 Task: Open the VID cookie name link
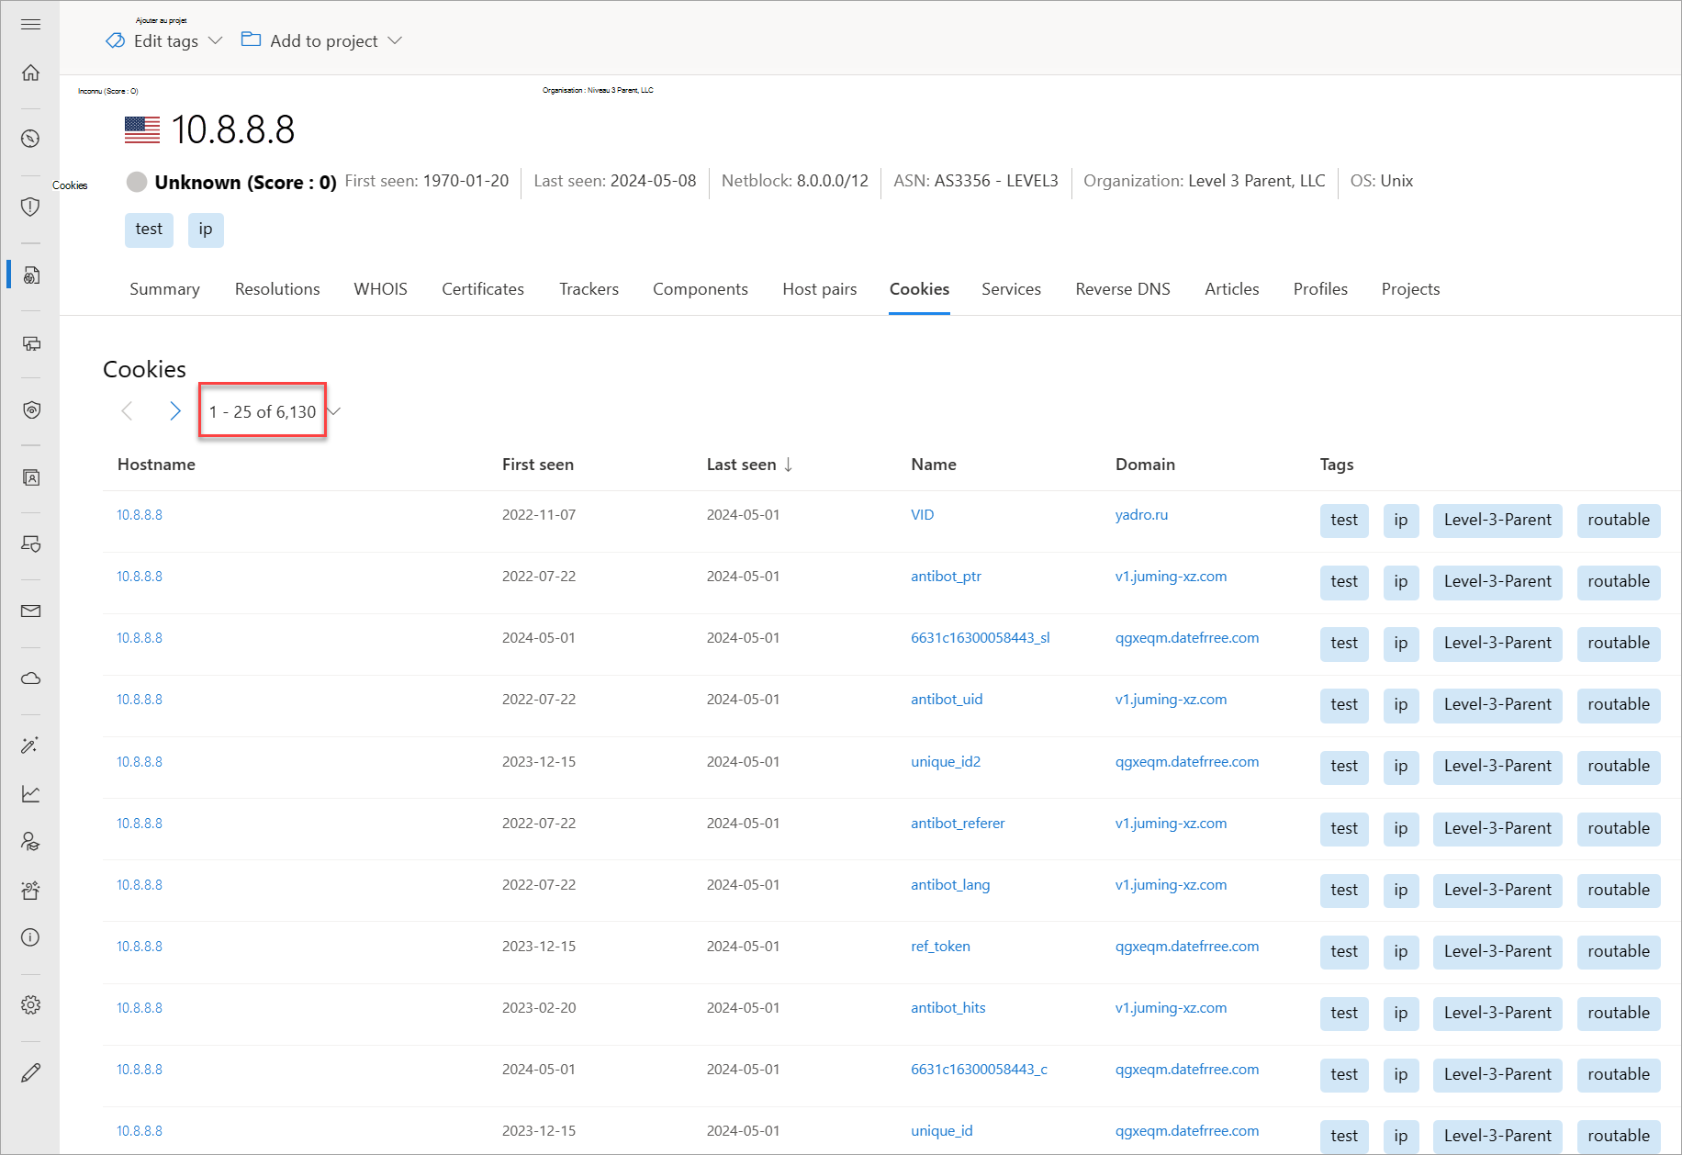coord(923,515)
